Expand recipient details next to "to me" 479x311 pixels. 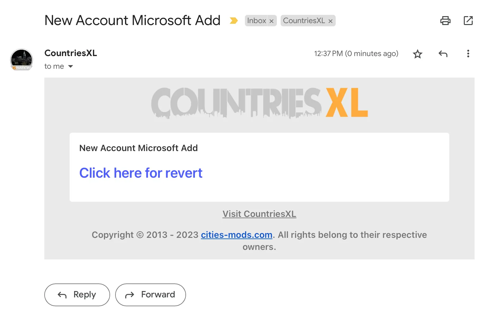pyautogui.click(x=71, y=66)
